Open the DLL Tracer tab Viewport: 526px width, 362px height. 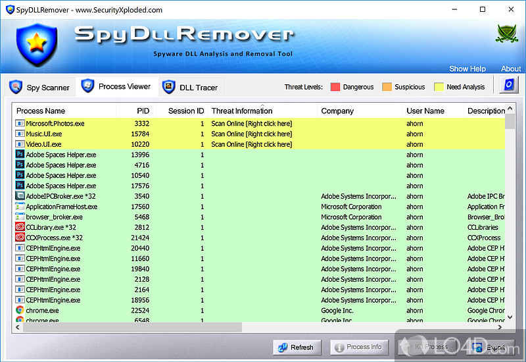pyautogui.click(x=191, y=88)
